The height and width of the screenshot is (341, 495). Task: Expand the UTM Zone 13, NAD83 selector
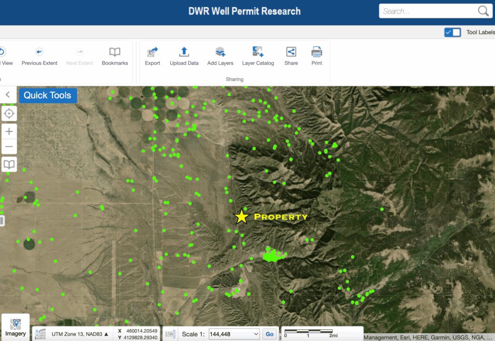click(x=80, y=334)
